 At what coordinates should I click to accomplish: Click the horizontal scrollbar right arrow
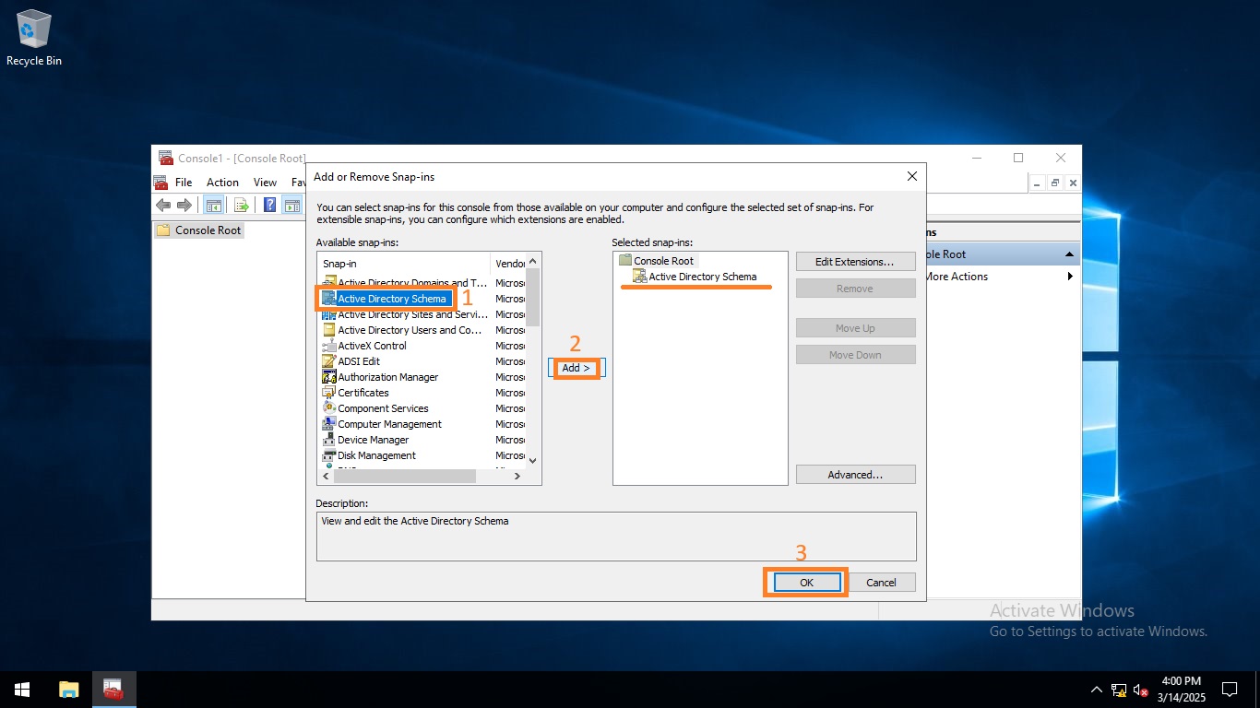point(517,477)
